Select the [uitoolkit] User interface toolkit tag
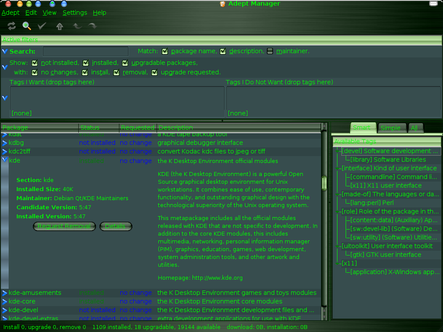 pos(387,246)
